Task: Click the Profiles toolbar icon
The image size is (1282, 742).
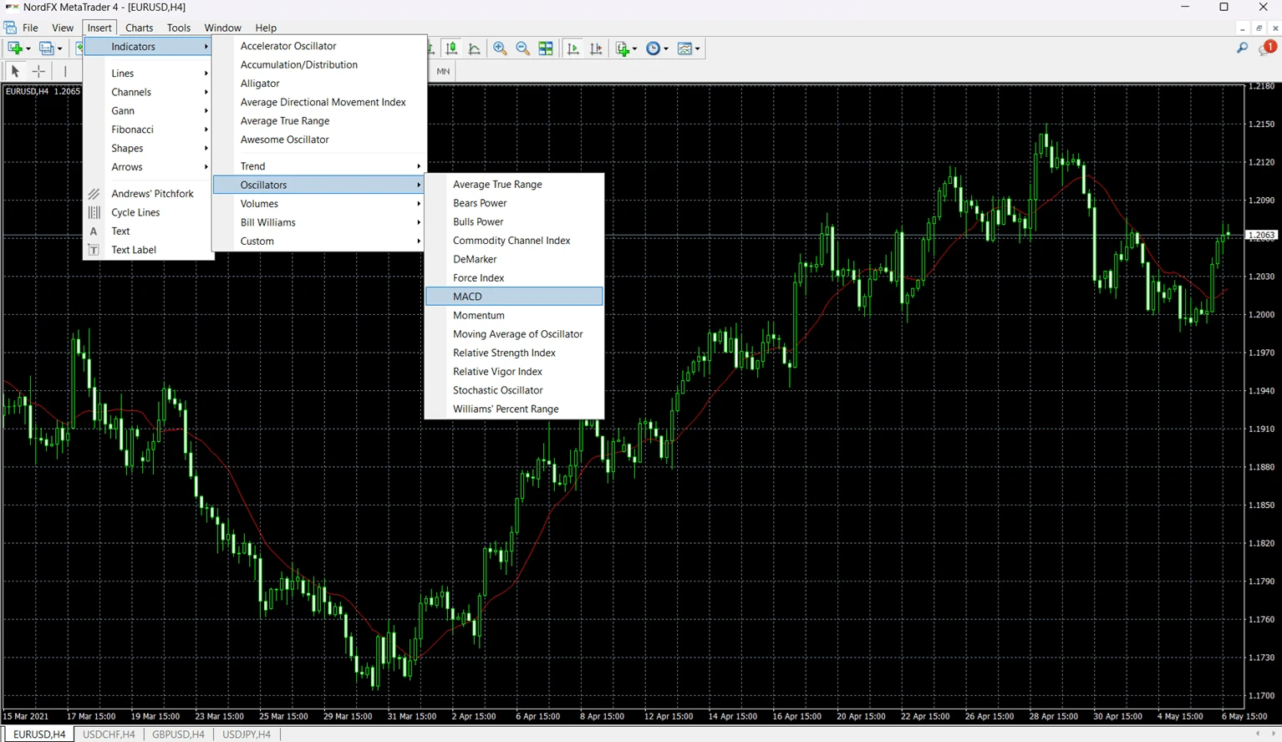Action: click(x=46, y=48)
